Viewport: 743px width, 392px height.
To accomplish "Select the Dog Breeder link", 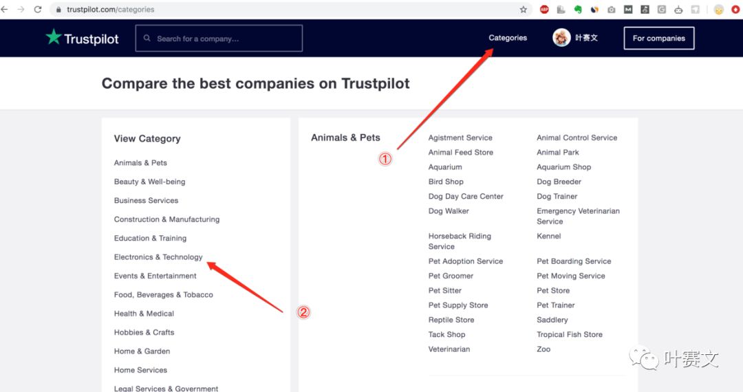I will 559,182.
